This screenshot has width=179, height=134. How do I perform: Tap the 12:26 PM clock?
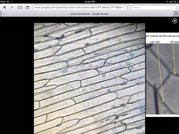pyautogui.click(x=89, y=2)
